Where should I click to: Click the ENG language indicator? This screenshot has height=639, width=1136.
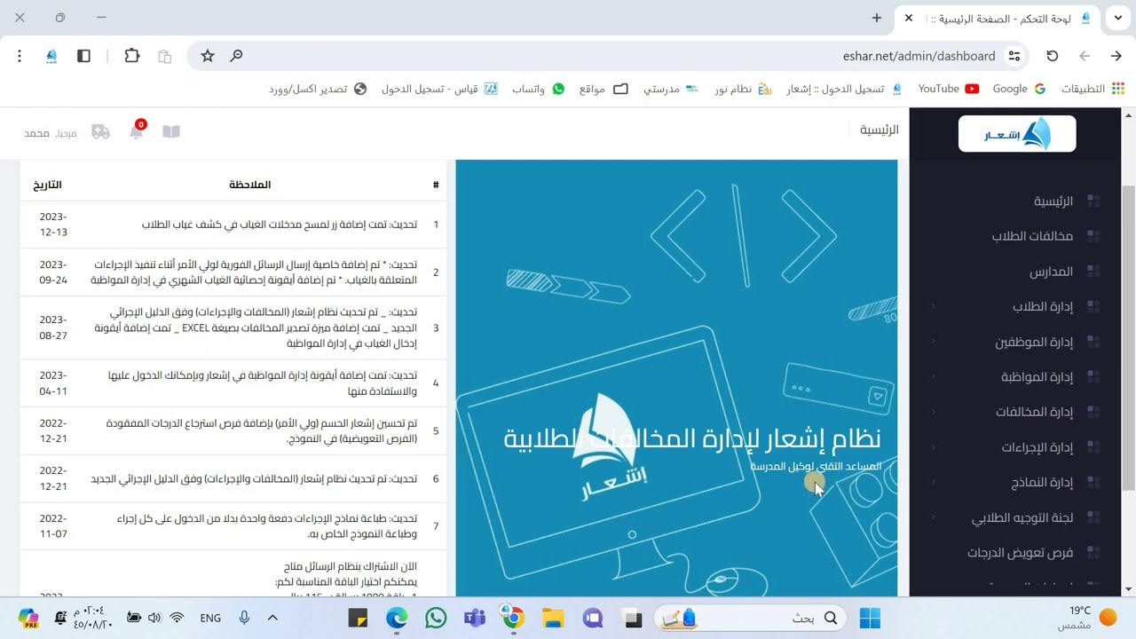[x=210, y=619]
